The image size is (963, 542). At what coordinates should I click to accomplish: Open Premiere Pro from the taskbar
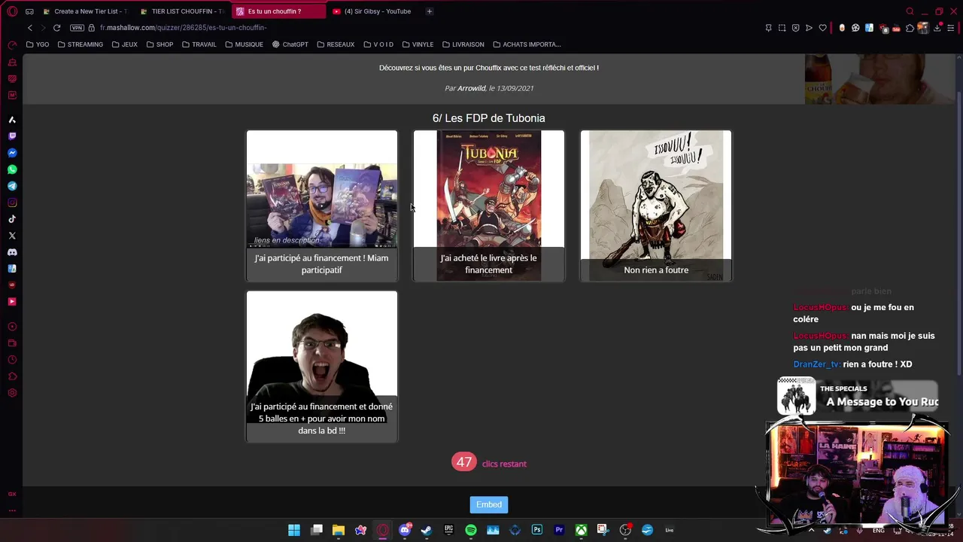[x=559, y=530]
